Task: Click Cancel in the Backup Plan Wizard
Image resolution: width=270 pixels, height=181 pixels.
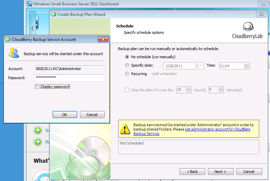Action: click(x=249, y=172)
